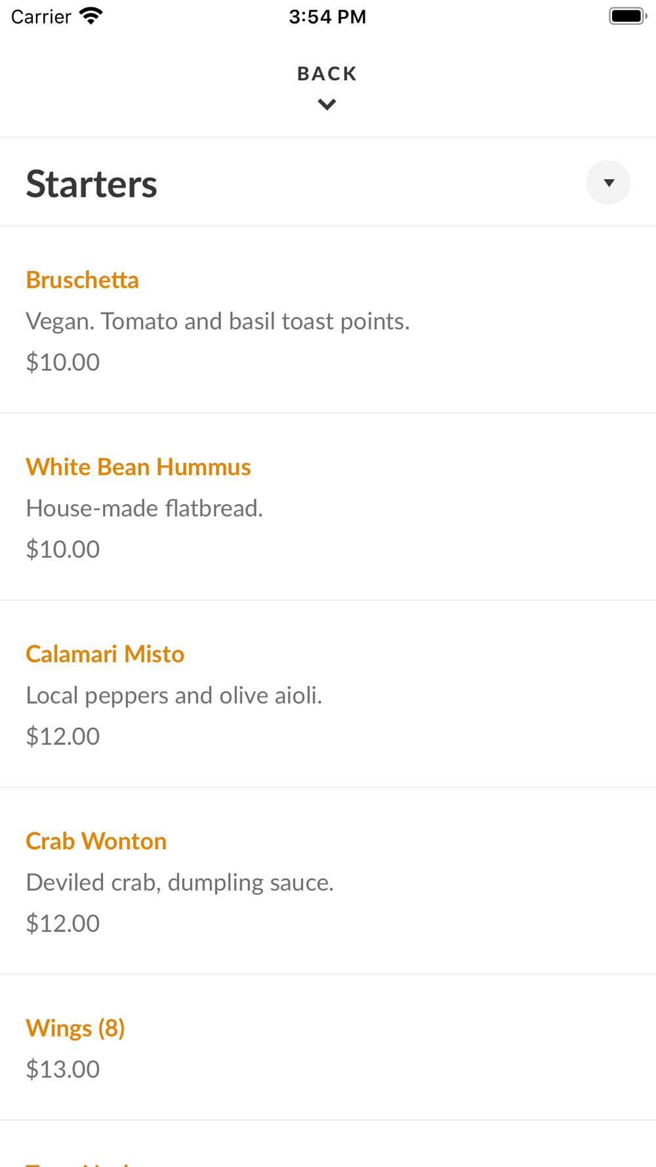This screenshot has height=1167, width=656.
Task: Tap the battery icon in status bar
Action: (x=627, y=16)
